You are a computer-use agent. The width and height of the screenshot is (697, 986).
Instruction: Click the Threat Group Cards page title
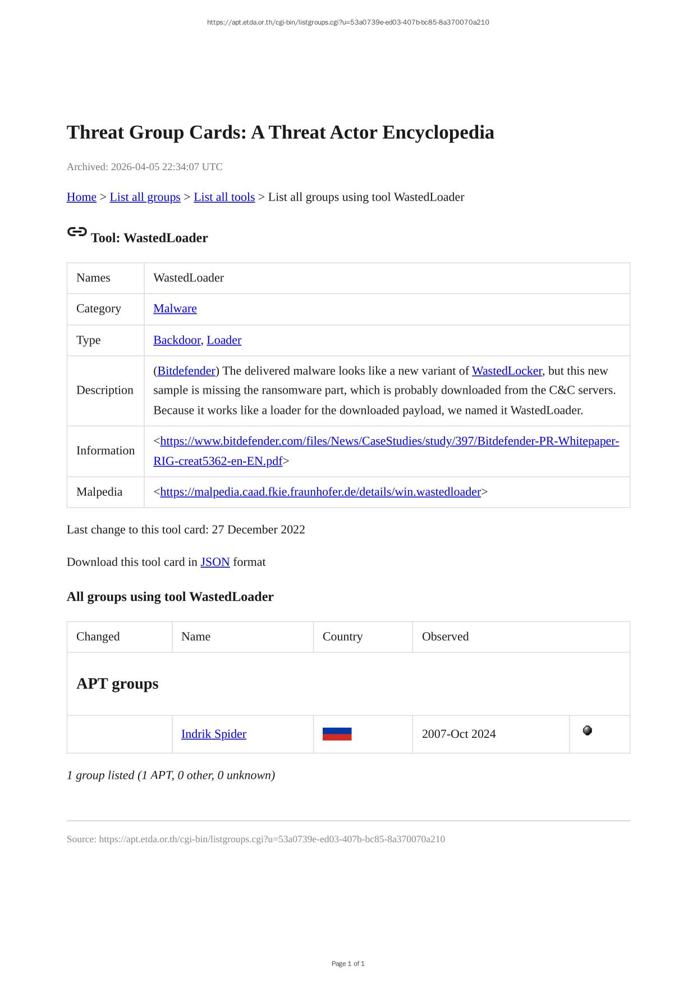[x=281, y=133]
